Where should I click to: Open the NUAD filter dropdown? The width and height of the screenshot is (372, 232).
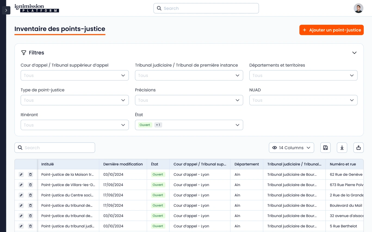pos(303,100)
